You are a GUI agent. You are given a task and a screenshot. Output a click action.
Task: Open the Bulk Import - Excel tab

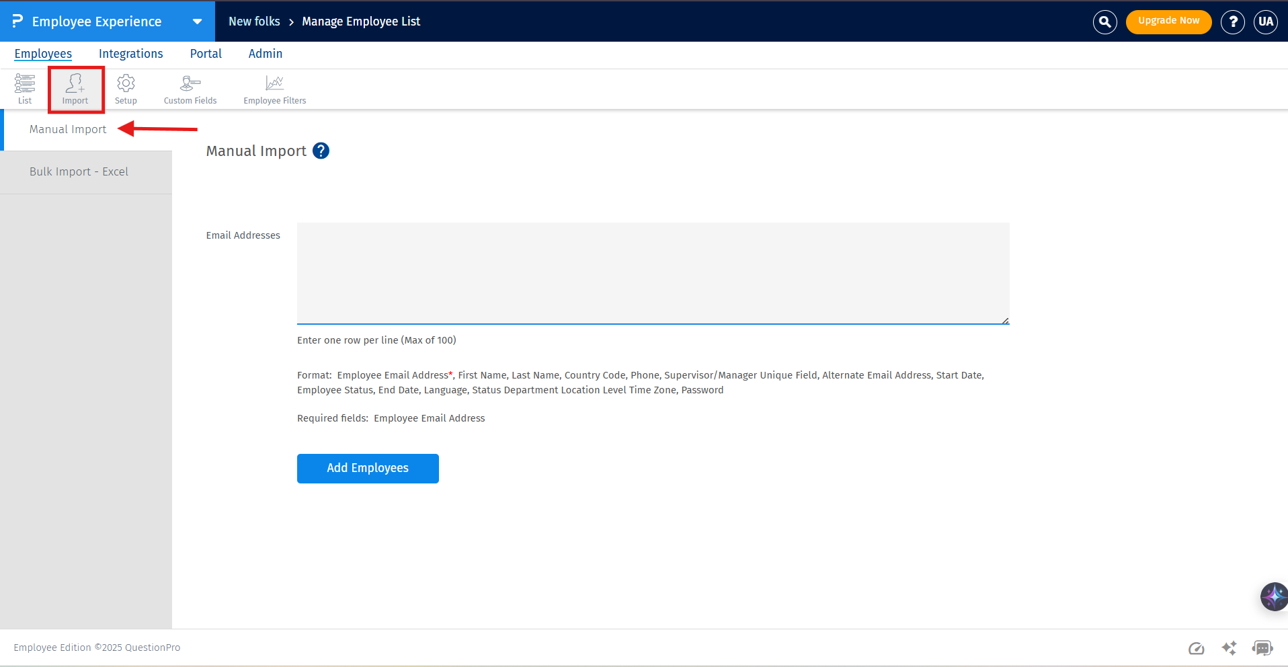click(x=79, y=171)
